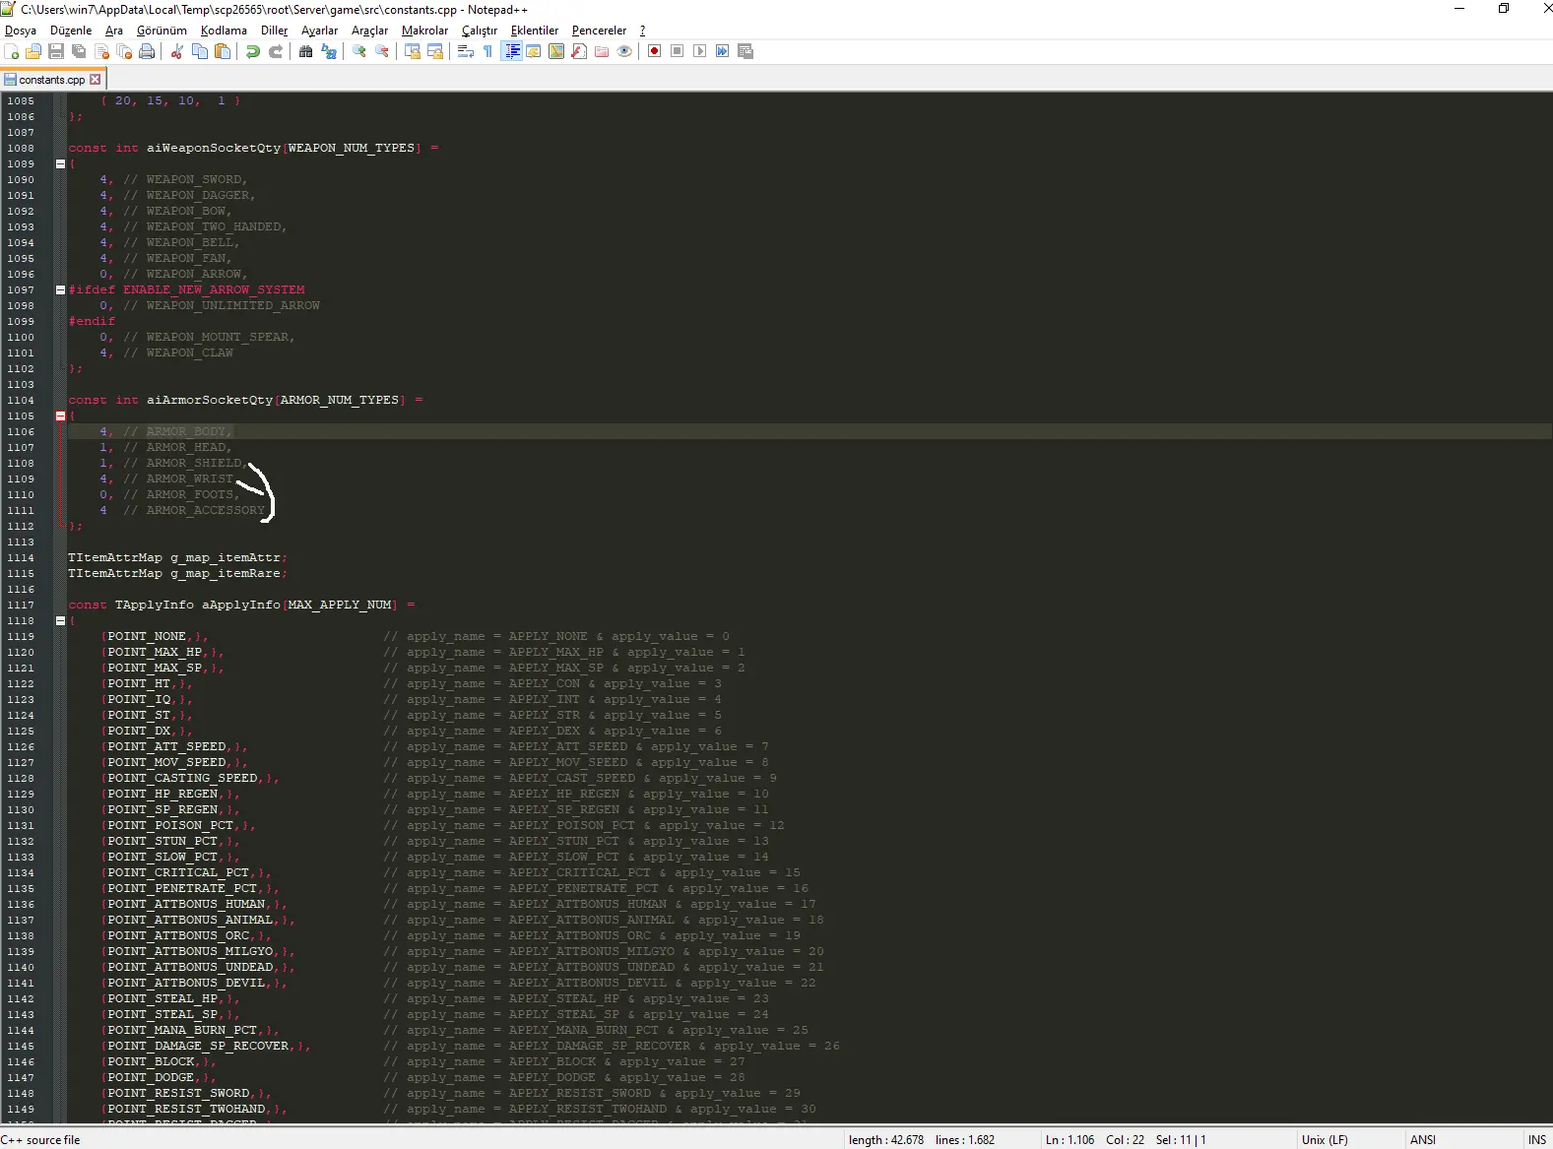
Task: Close the constants.cpp tab
Action: 96,80
